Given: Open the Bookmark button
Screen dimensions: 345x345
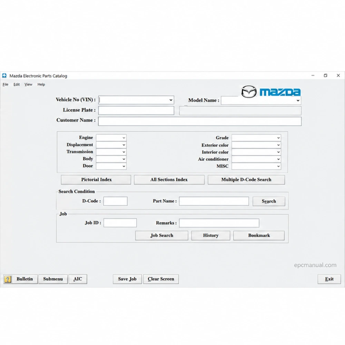Looking at the screenshot, I should tap(259, 235).
